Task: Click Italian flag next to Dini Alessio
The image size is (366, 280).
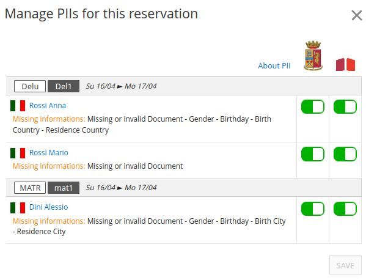Action: (18, 208)
